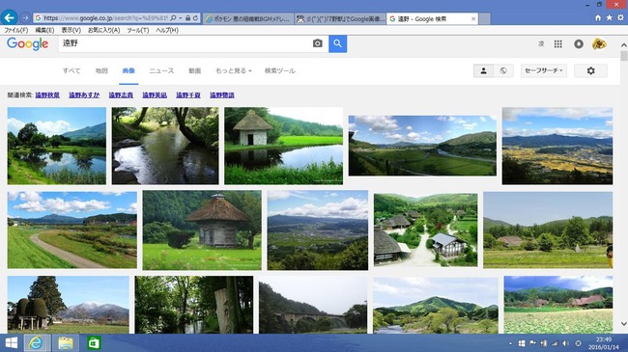
Task: Close the 遠野 - Google 検索 tab
Action: click(473, 18)
